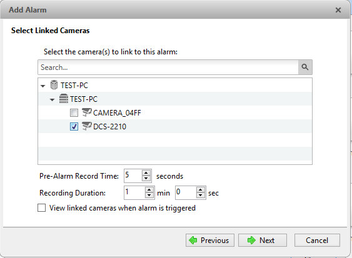Click the green arrow on Previous button
This screenshot has height=258, width=352.
click(x=193, y=241)
